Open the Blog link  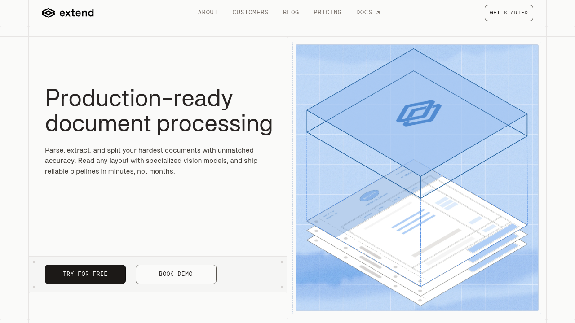291,13
